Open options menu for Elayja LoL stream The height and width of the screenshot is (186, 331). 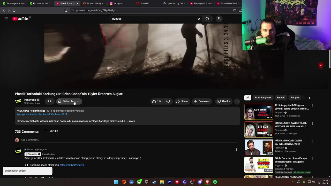click(312, 159)
